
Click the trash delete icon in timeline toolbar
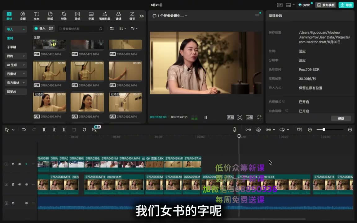[74, 129]
